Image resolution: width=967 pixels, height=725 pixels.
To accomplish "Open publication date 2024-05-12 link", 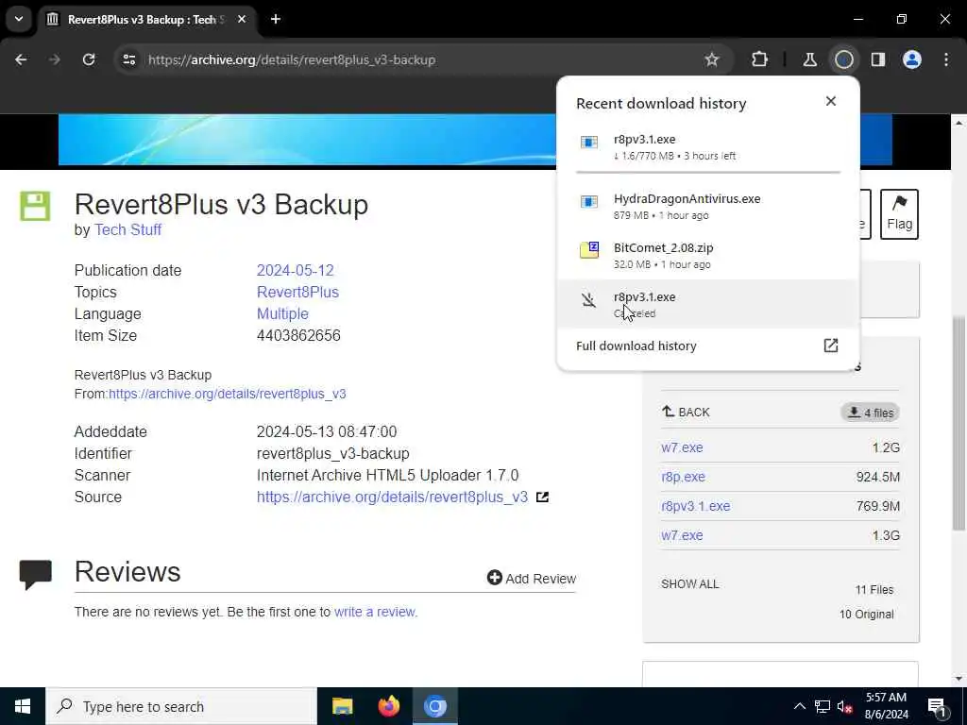I will click(295, 270).
